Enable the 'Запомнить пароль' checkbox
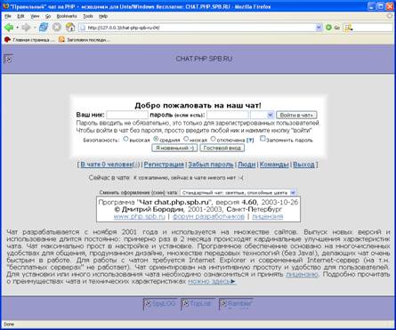 click(263, 139)
